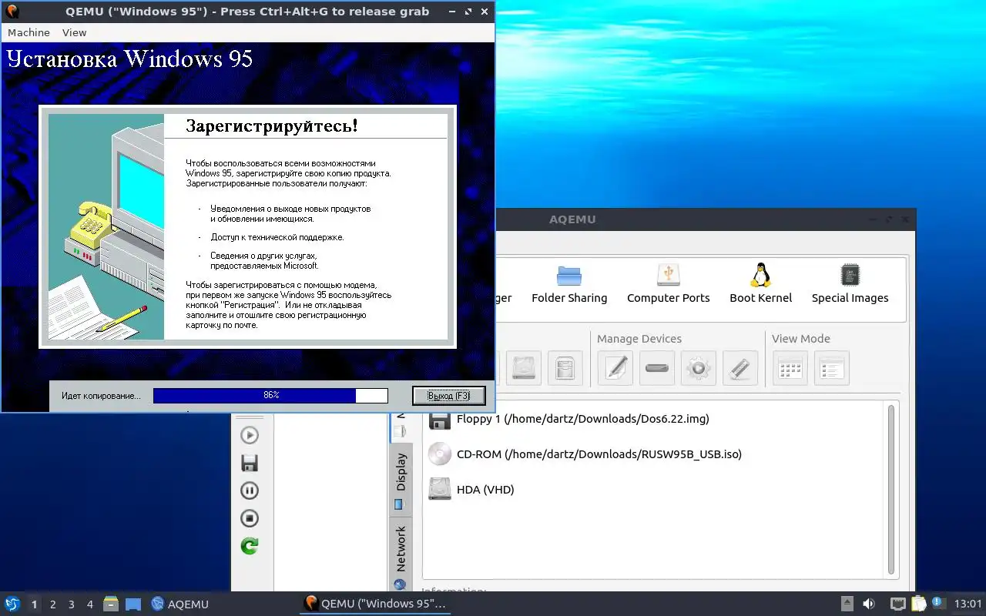Open the file manager from the taskbar
This screenshot has width=986, height=616.
tap(111, 604)
